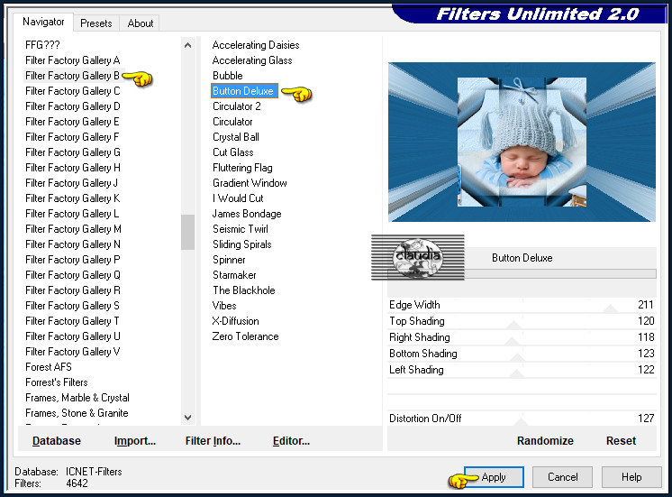The image size is (672, 497).
Task: Choose Forrest's Filters category
Action: click(56, 382)
